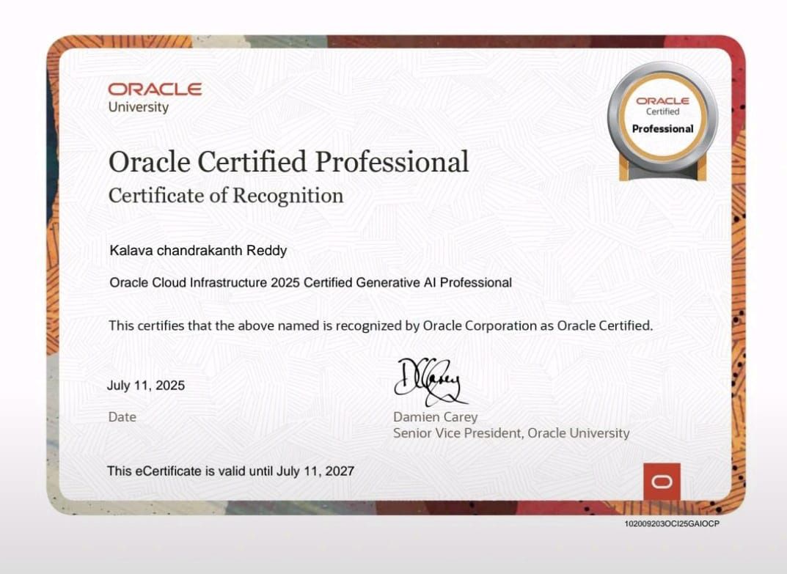Click the Oracle Certified Professional badge
The height and width of the screenshot is (574, 787).
[662, 121]
